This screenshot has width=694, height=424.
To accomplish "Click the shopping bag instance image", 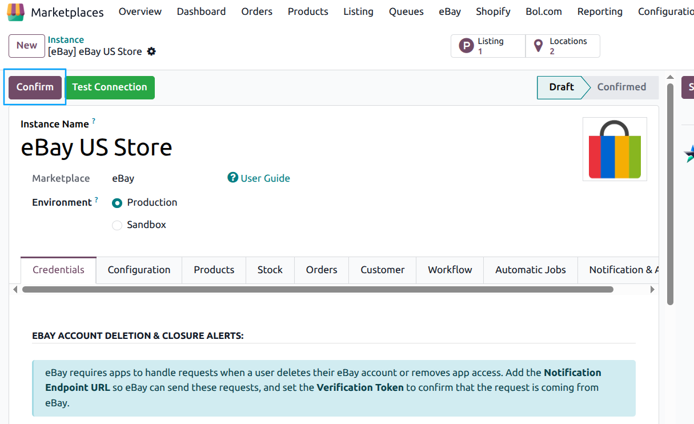I will click(615, 149).
